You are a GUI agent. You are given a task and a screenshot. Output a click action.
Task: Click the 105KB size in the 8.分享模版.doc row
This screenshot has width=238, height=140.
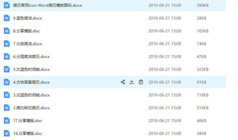[x=203, y=31]
